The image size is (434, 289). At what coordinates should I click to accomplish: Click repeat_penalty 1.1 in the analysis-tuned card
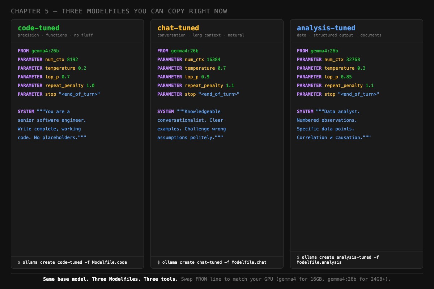pos(335,86)
